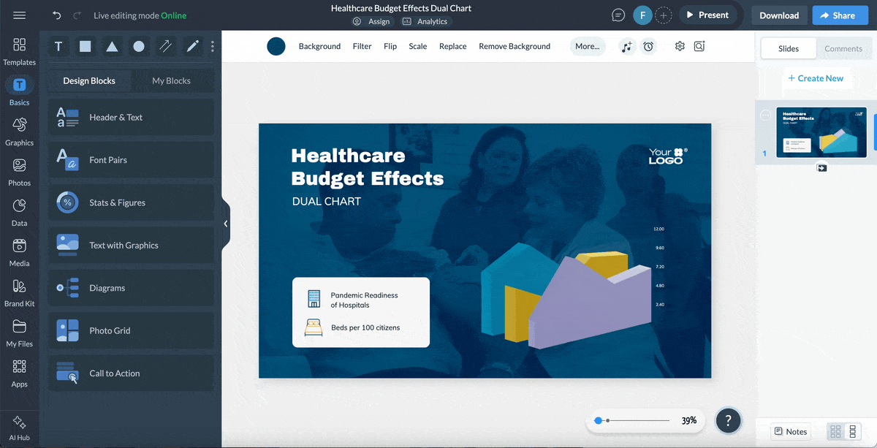The image size is (877, 448).
Task: Select the pen drawing tool
Action: tap(191, 46)
